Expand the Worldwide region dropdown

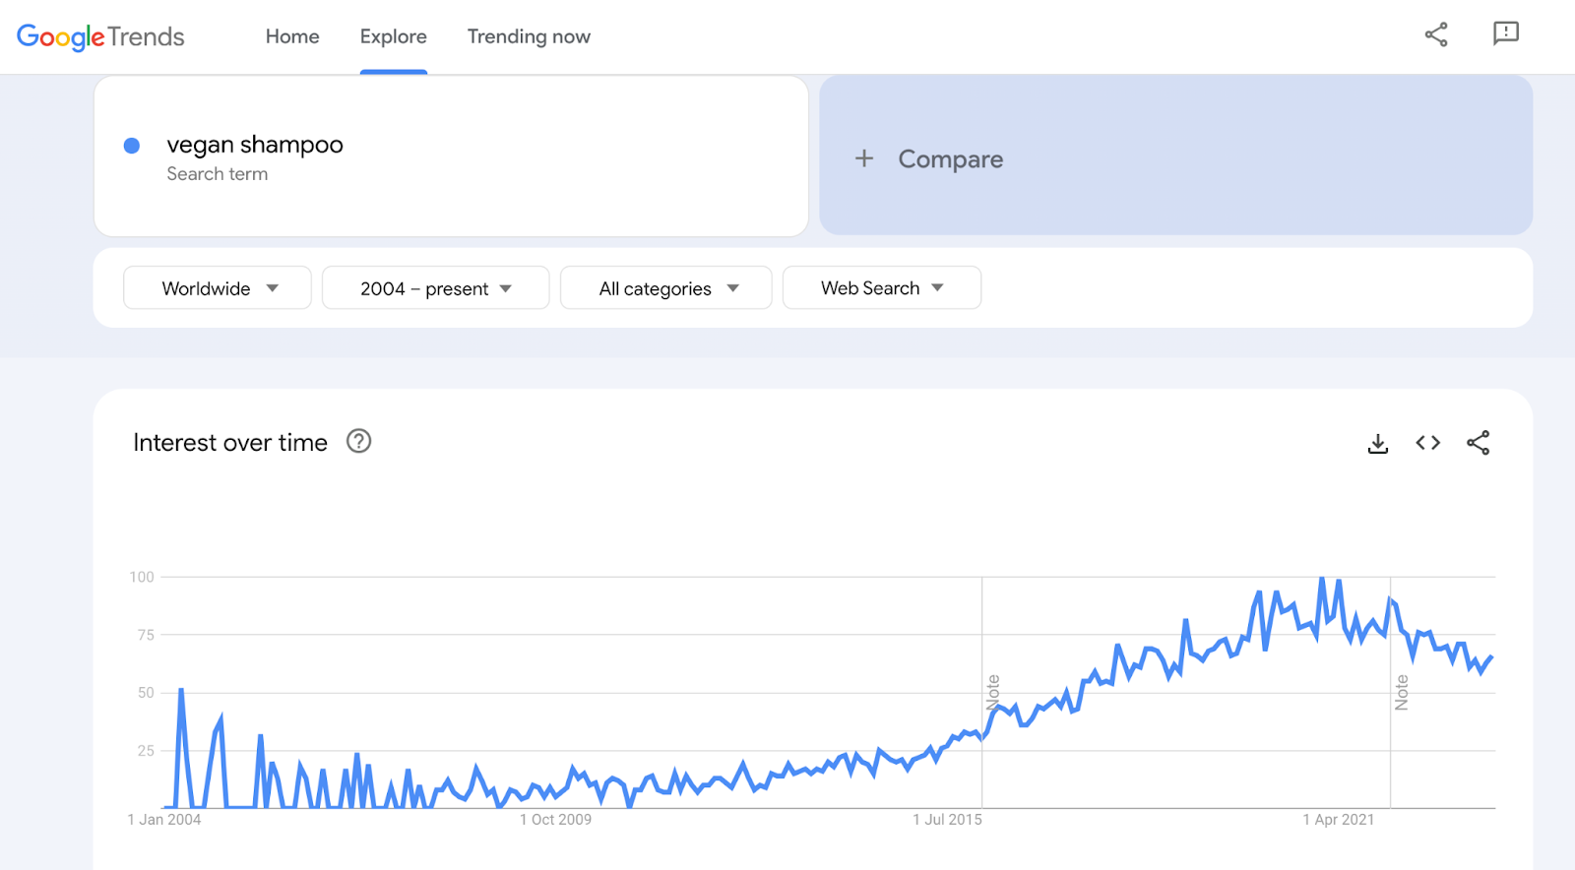218,288
